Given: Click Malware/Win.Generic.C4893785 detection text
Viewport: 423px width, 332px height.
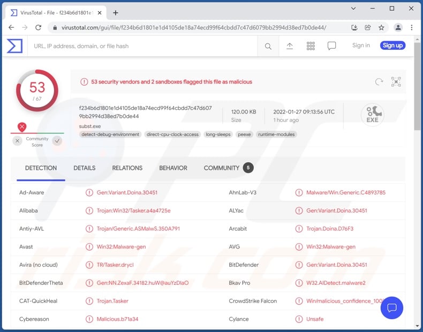Looking at the screenshot, I should click(x=346, y=193).
